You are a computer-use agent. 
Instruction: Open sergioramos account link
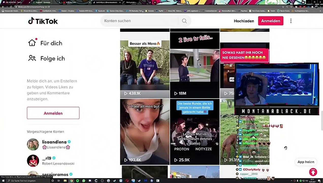click(55, 174)
